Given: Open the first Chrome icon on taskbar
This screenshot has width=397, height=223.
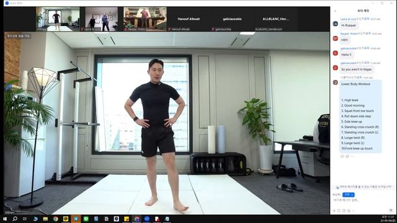Looking at the screenshot, I should coord(55,219).
